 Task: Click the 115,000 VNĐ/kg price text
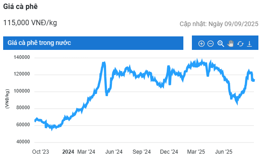click(30, 23)
